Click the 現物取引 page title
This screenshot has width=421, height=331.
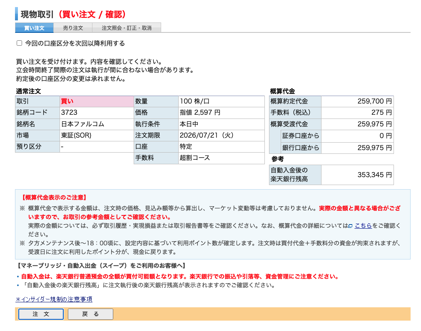click(37, 15)
